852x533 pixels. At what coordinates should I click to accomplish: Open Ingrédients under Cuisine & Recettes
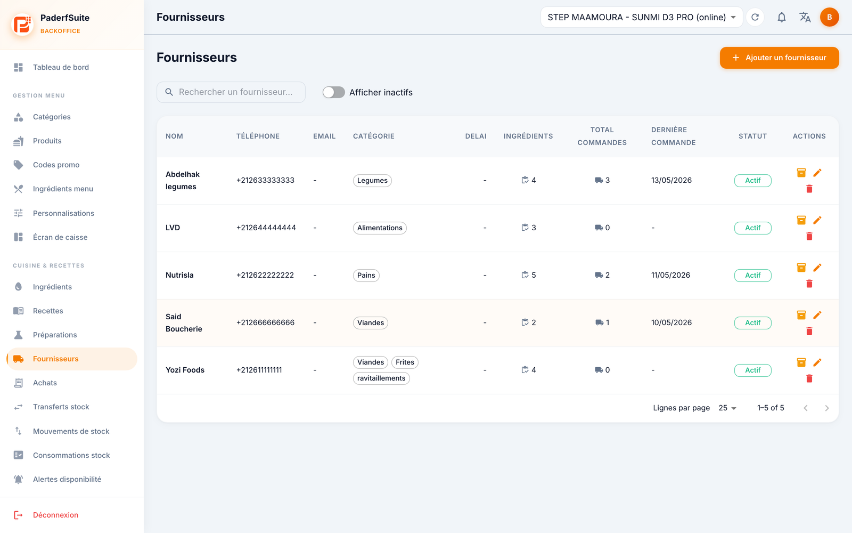click(x=72, y=287)
